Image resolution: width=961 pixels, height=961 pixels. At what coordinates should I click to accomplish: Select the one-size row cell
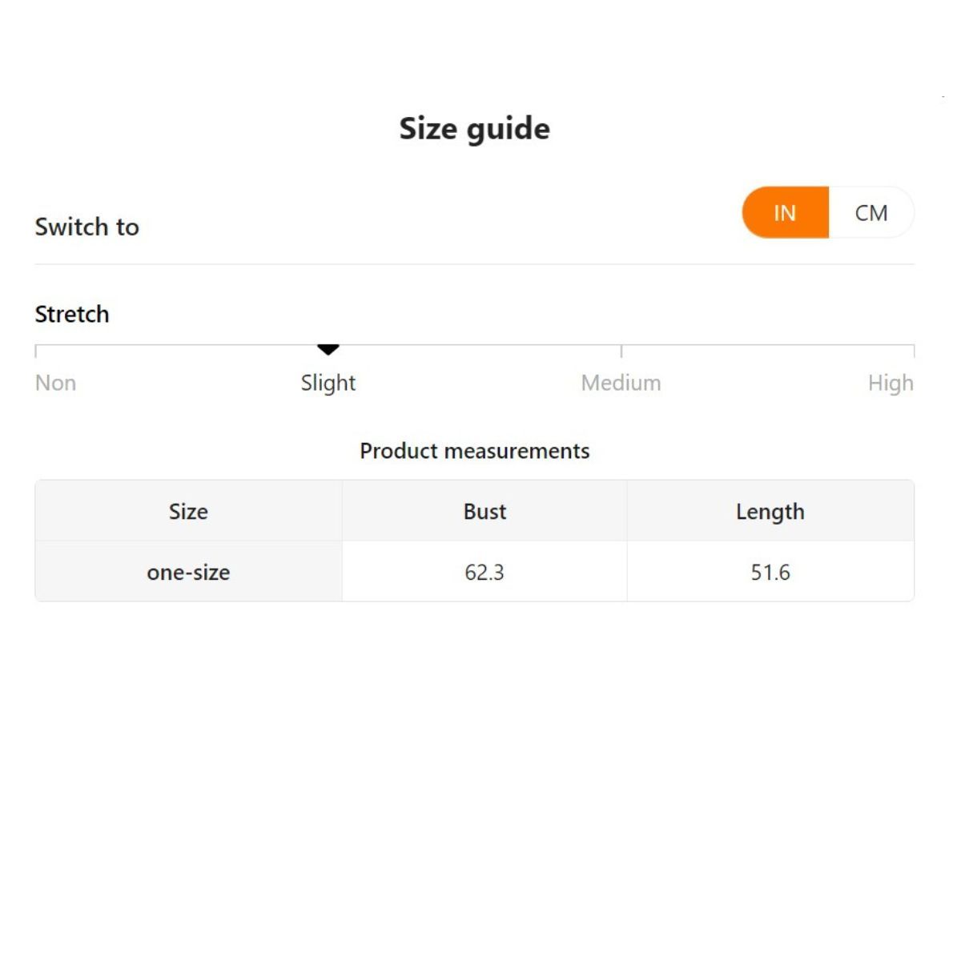188,573
